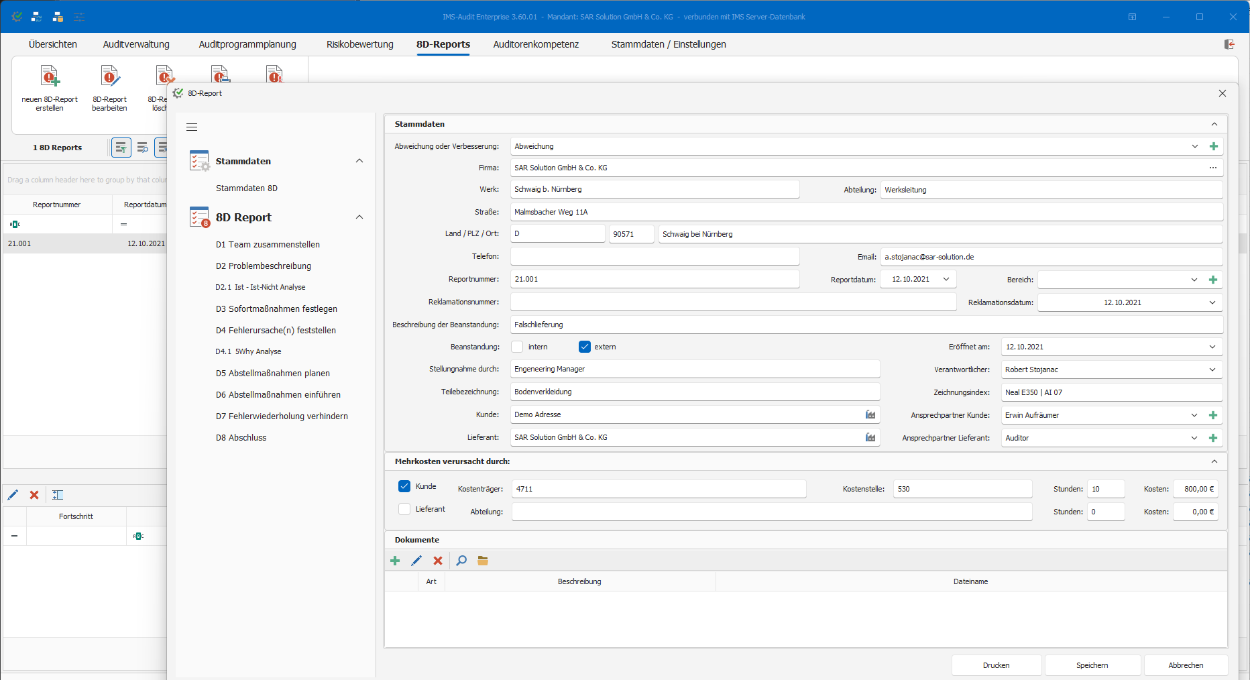Open the hamburger menu in 8D-Report dialog
Viewport: 1250px width, 680px height.
tap(192, 127)
